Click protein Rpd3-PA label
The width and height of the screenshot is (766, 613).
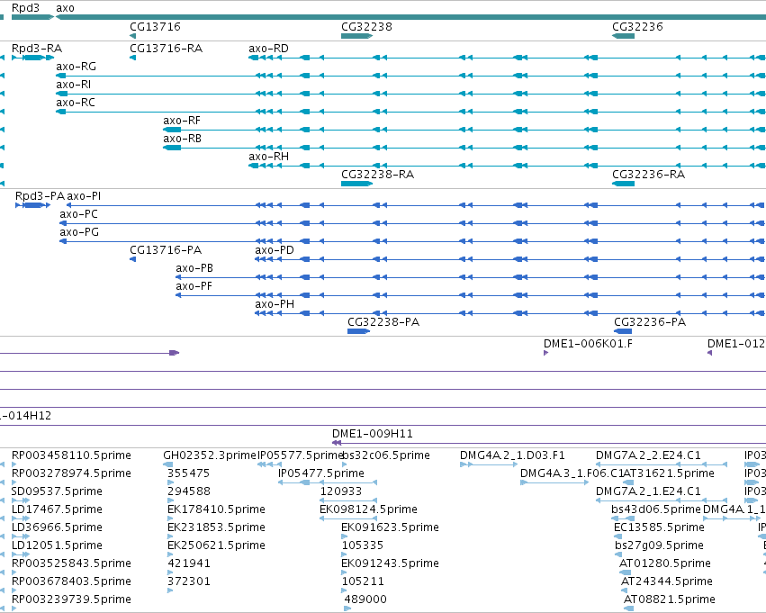click(40, 196)
